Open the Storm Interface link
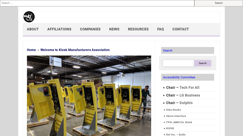 [176, 116]
